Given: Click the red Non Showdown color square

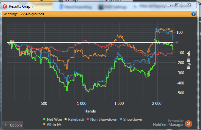Looking at the screenshot, I should (88, 119).
